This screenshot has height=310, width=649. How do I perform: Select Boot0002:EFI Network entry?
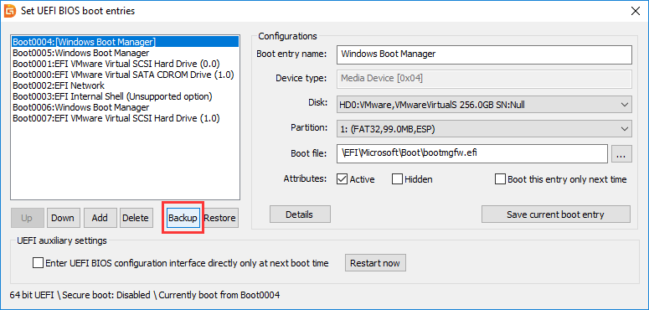pyautogui.click(x=125, y=85)
